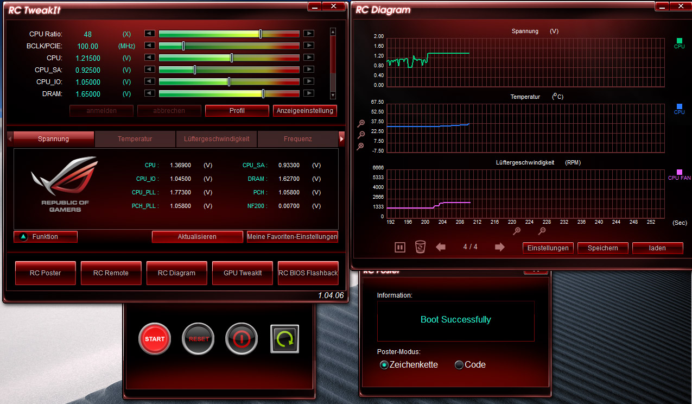Click the abbrechen button
The height and width of the screenshot is (404, 692).
tap(169, 111)
